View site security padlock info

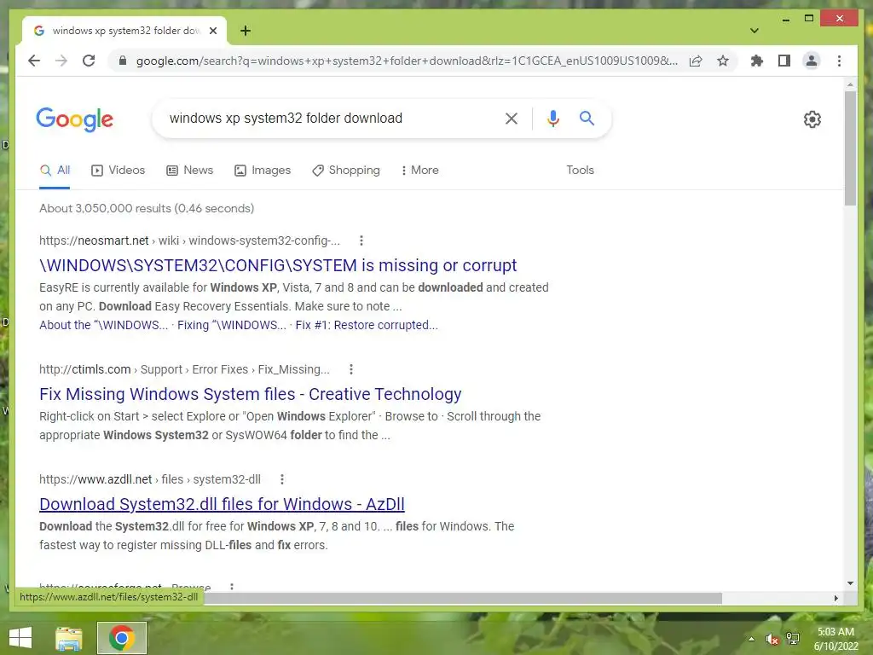(x=123, y=61)
